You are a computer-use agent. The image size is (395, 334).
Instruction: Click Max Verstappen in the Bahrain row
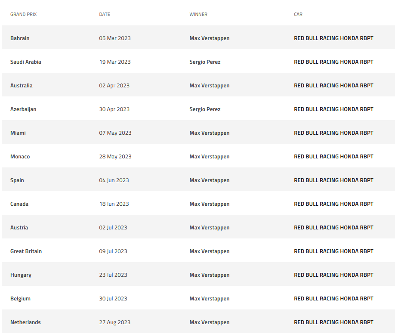pos(210,38)
